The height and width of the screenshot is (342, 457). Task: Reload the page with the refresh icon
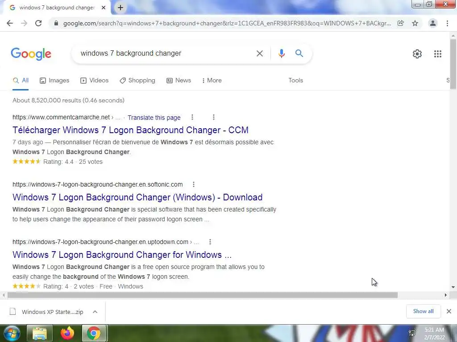coord(38,23)
